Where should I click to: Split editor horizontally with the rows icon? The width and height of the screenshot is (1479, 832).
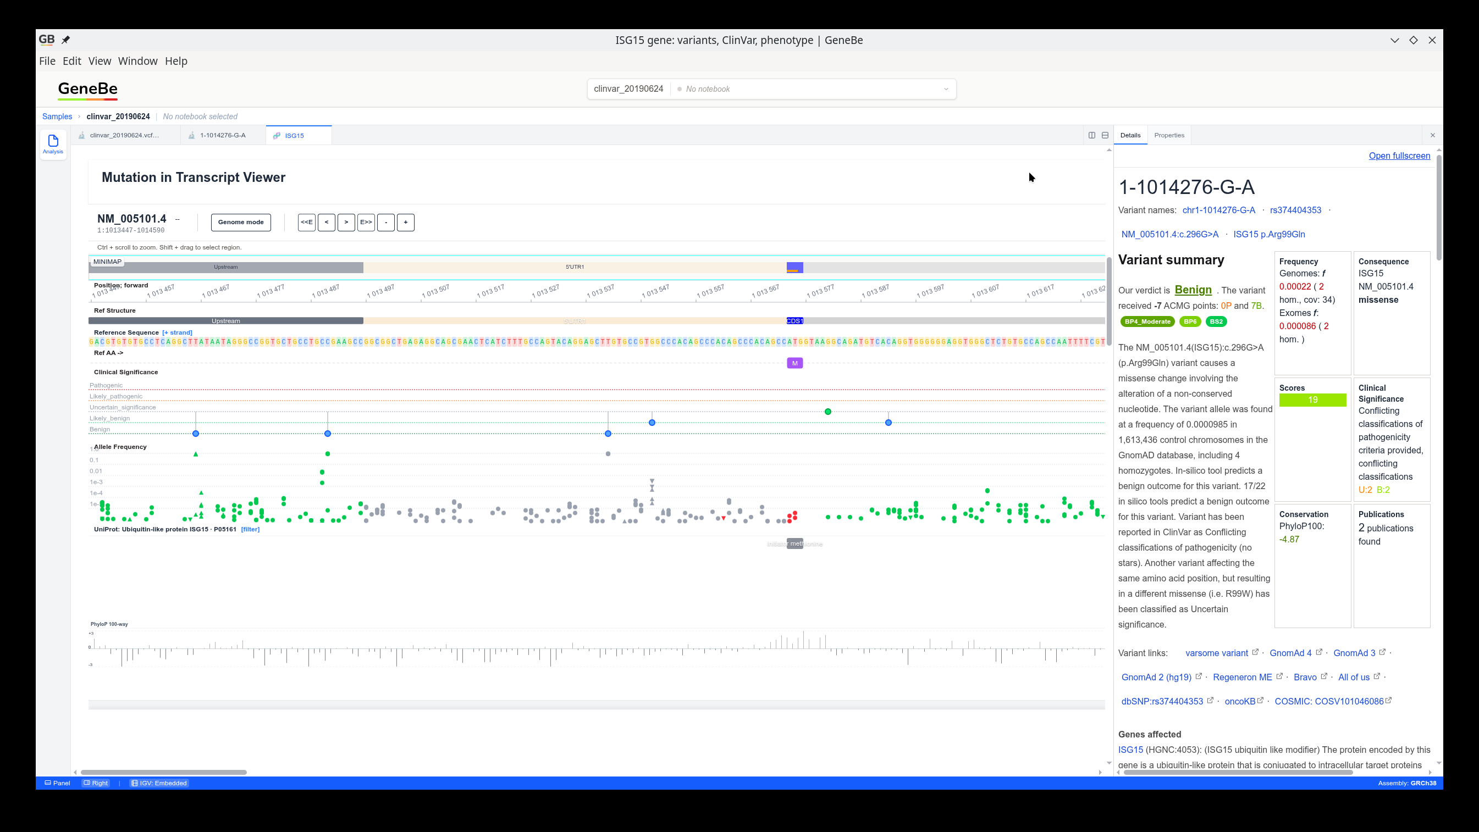coord(1105,135)
